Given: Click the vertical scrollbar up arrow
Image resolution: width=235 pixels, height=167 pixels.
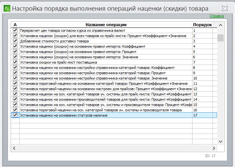Looking at the screenshot, I should [x=221, y=25].
